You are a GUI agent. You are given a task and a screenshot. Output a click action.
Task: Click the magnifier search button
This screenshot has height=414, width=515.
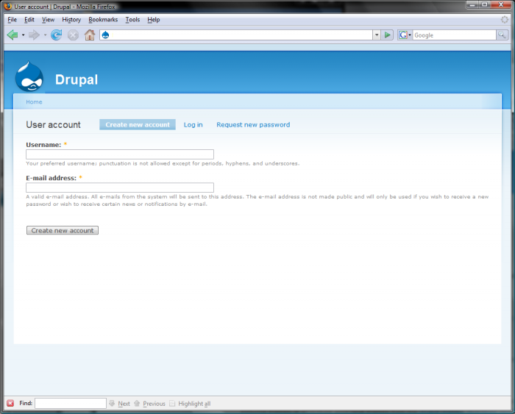502,35
